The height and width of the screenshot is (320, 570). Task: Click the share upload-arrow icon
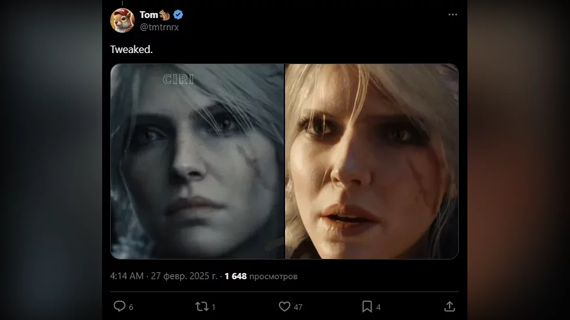point(449,307)
